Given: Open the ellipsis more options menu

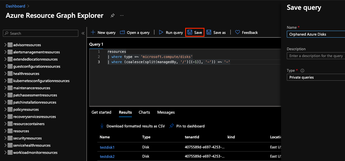Looking at the screenshot, I should click(x=122, y=15).
